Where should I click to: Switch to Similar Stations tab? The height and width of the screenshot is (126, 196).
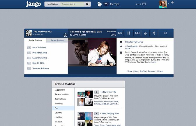[35, 40]
